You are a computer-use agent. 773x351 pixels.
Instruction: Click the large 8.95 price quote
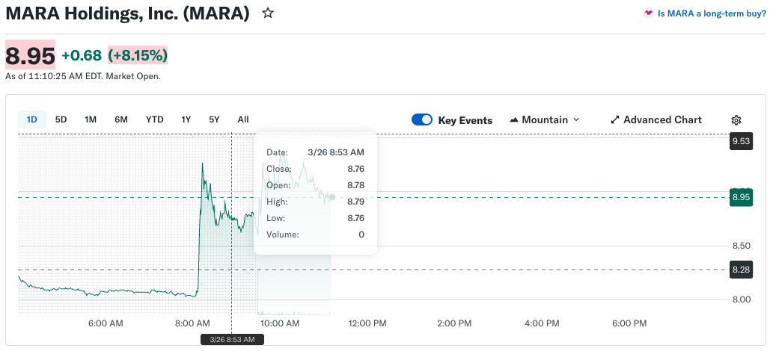pos(30,55)
